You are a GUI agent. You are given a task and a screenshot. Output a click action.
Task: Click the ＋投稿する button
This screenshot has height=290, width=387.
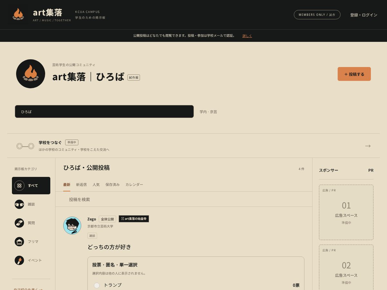point(354,74)
